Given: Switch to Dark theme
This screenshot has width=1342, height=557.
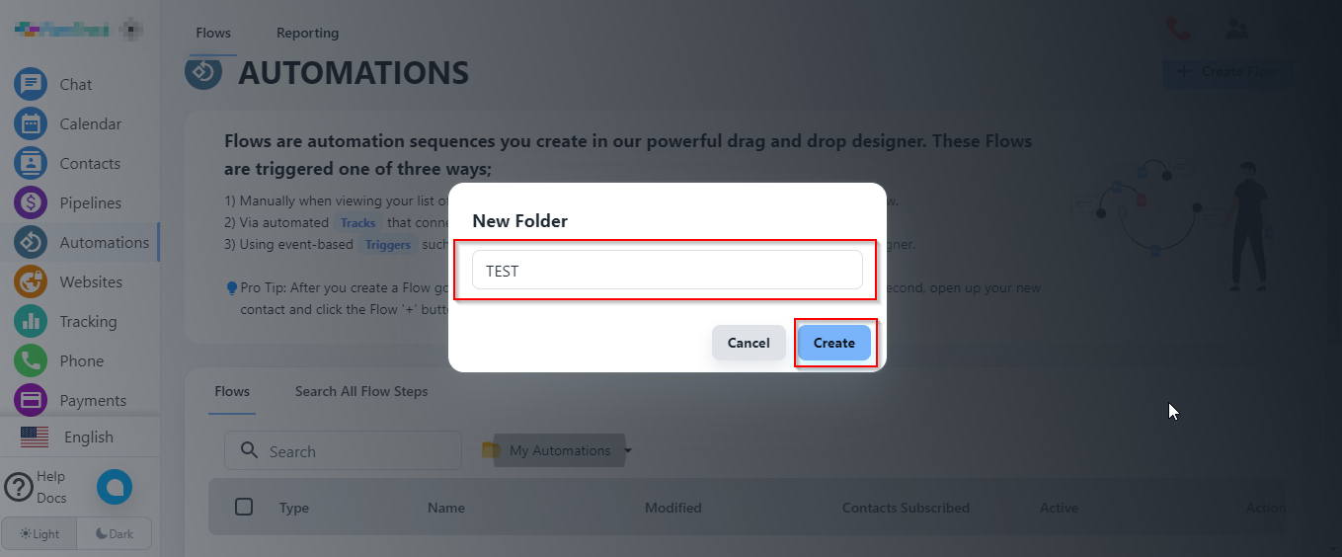Looking at the screenshot, I should (115, 533).
